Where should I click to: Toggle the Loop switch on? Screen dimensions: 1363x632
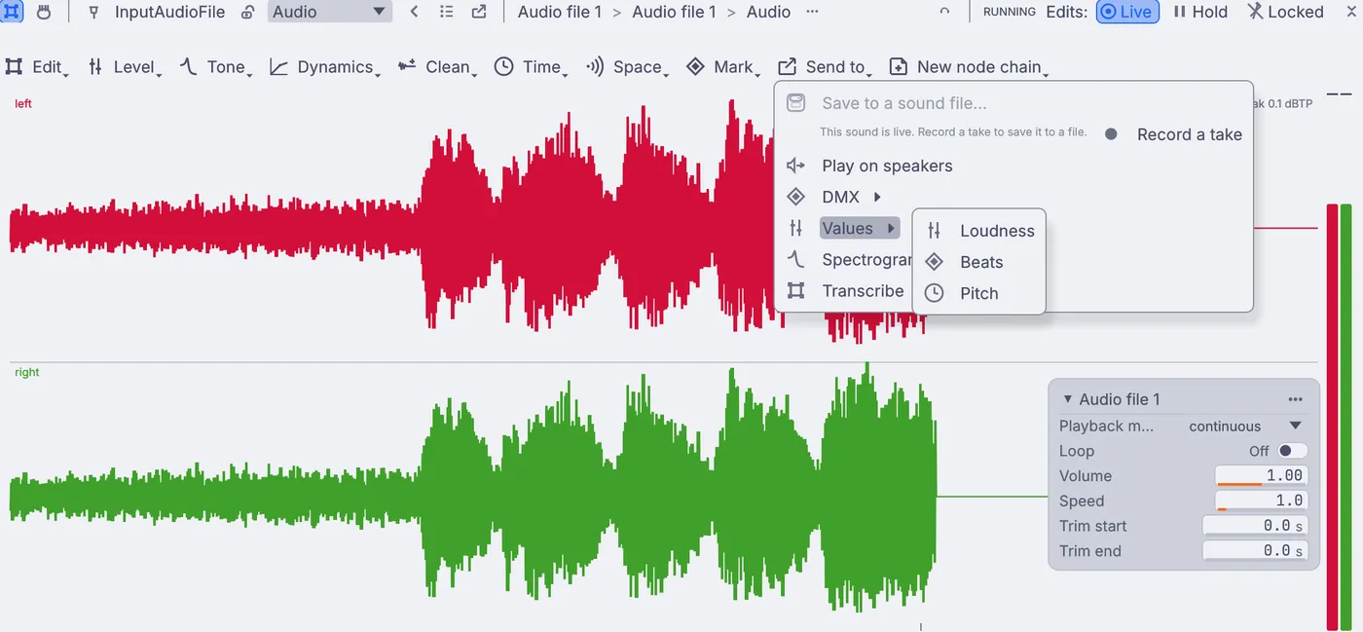click(x=1292, y=451)
